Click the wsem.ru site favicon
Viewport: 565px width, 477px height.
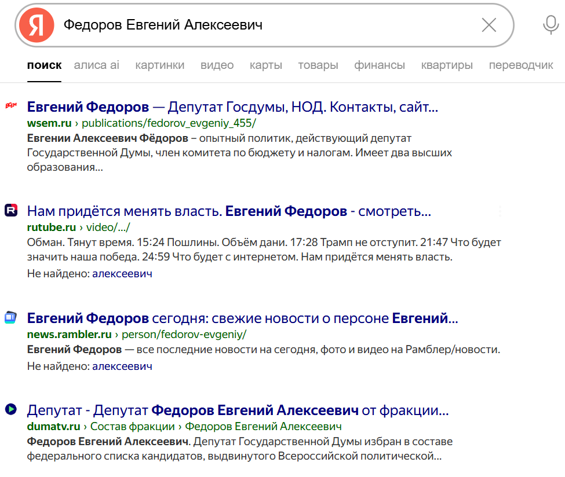(x=10, y=105)
